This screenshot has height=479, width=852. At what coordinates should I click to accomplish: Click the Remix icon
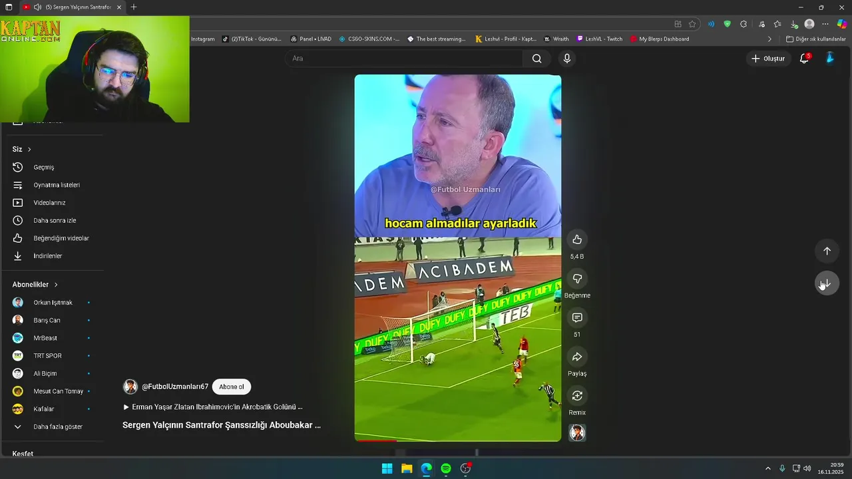(x=577, y=396)
